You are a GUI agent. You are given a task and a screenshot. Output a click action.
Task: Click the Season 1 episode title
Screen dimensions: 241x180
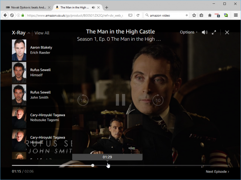(119, 39)
